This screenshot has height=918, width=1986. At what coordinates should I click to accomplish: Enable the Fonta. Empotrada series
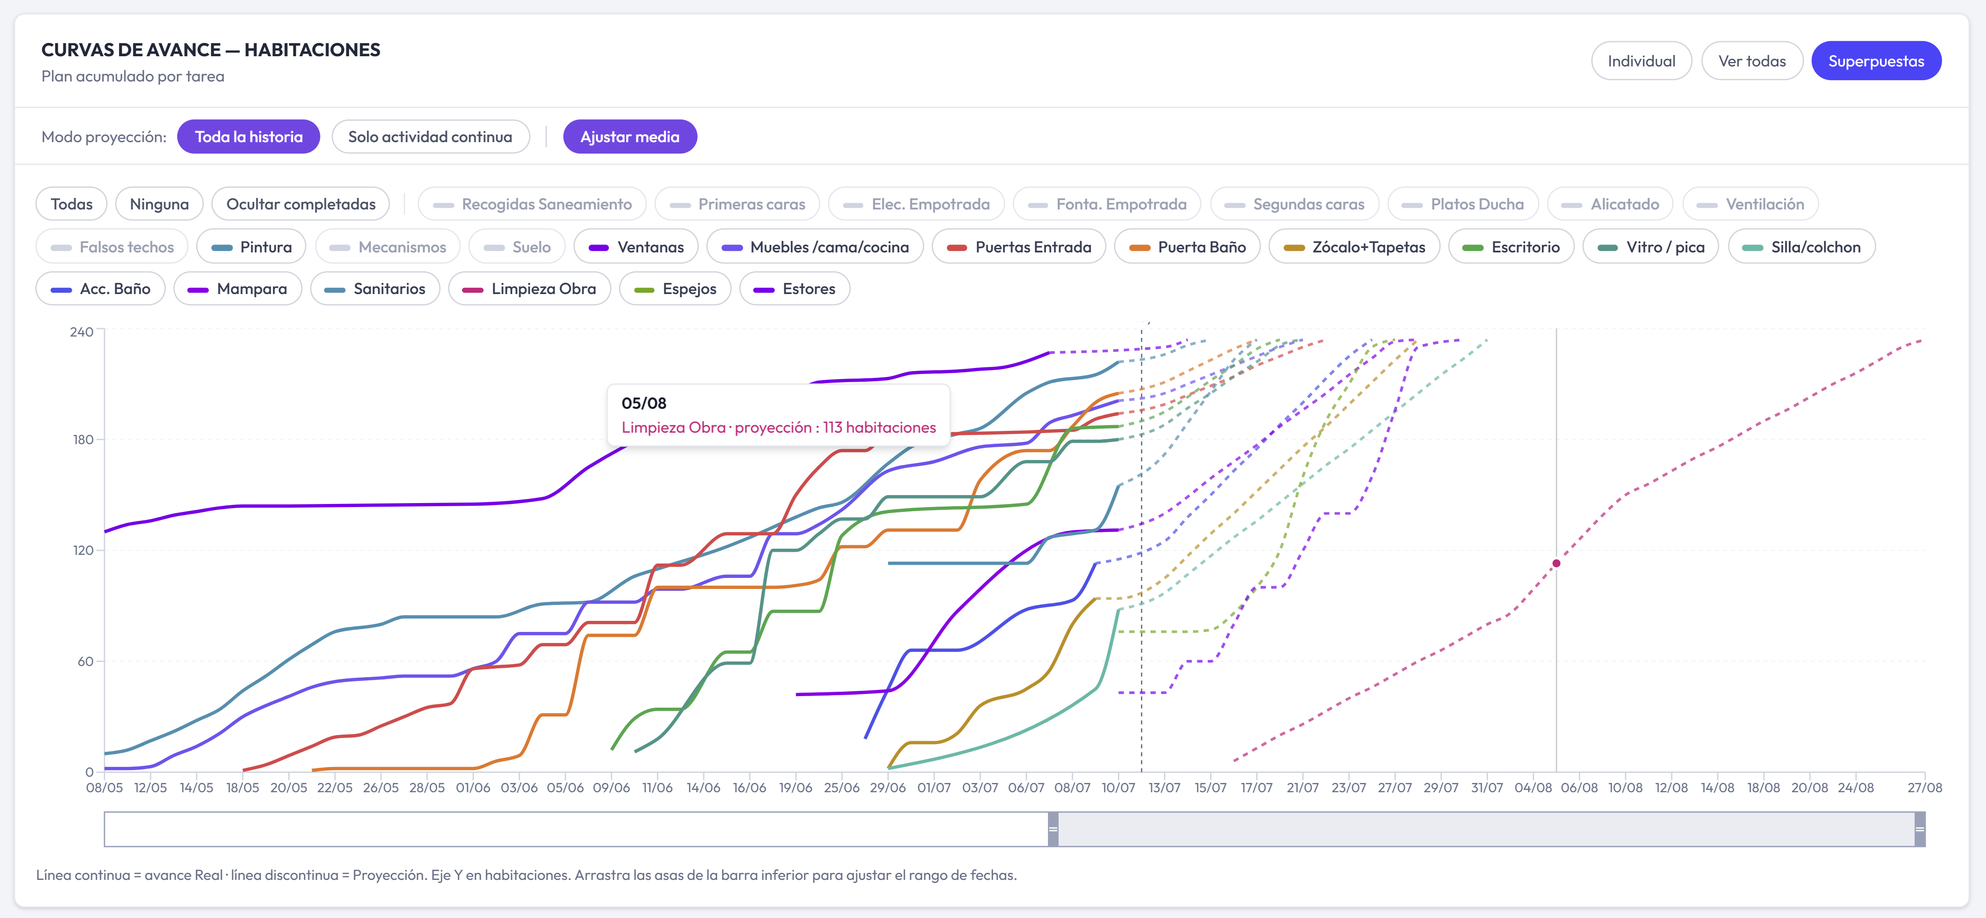tap(1106, 204)
